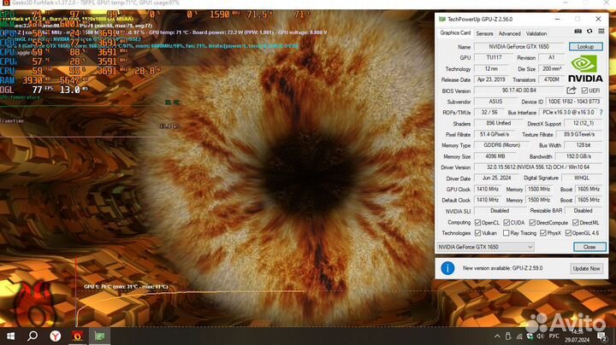Image resolution: width=616 pixels, height=345 pixels.
Task: Click the NVIDIA logo
Action: [585, 66]
